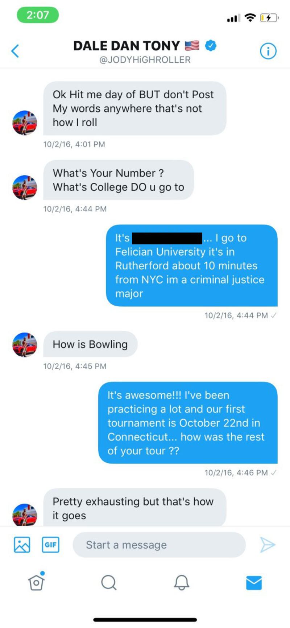This screenshot has height=628, width=290.
Task: Tap the "It's awesome!!!" sent message bubble
Action: (187, 423)
